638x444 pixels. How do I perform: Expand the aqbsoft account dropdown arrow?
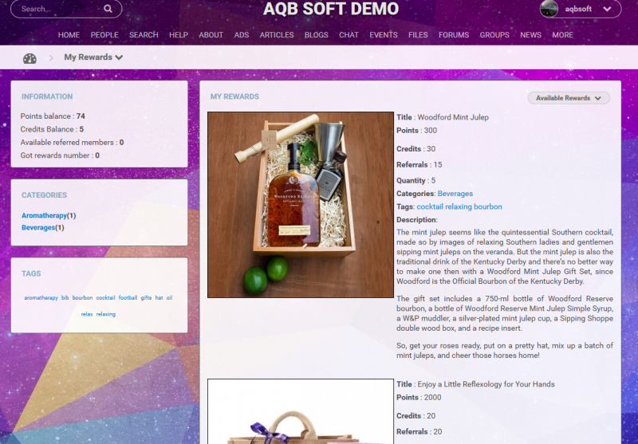pyautogui.click(x=607, y=9)
